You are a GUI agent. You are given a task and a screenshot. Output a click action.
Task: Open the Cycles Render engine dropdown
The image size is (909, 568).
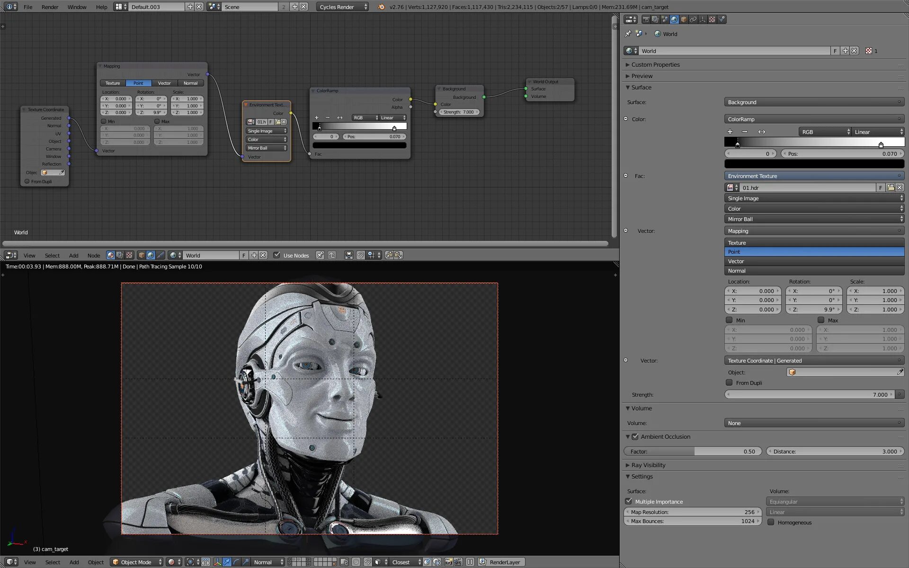[x=342, y=7]
